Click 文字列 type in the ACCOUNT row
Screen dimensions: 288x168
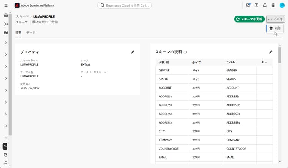coord(196,88)
